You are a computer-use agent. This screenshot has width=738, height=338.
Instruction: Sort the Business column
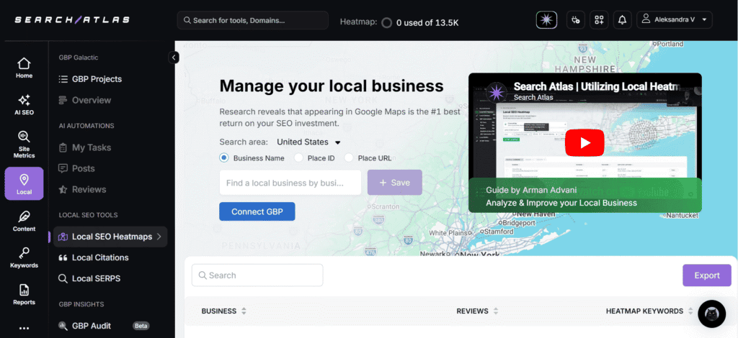pos(244,311)
